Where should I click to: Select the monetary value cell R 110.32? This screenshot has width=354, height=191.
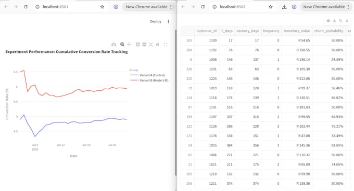tap(297, 155)
